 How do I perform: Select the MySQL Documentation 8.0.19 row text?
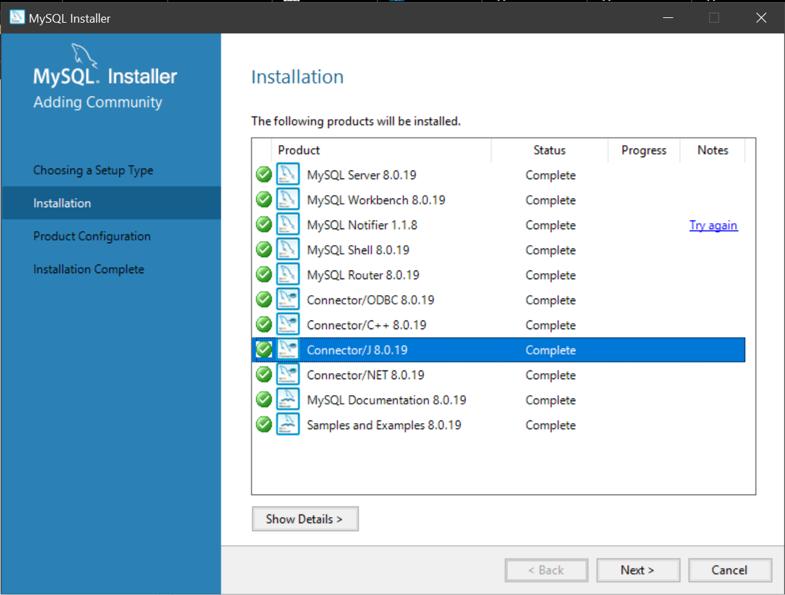click(386, 400)
